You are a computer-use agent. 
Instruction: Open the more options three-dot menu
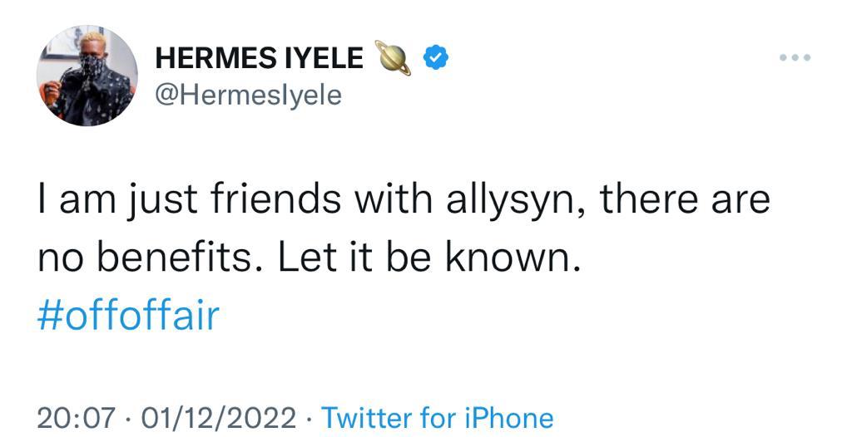click(795, 58)
